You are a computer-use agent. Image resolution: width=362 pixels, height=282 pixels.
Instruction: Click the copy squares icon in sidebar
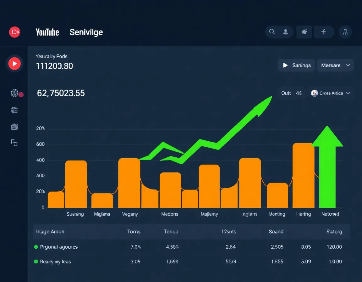tap(14, 143)
